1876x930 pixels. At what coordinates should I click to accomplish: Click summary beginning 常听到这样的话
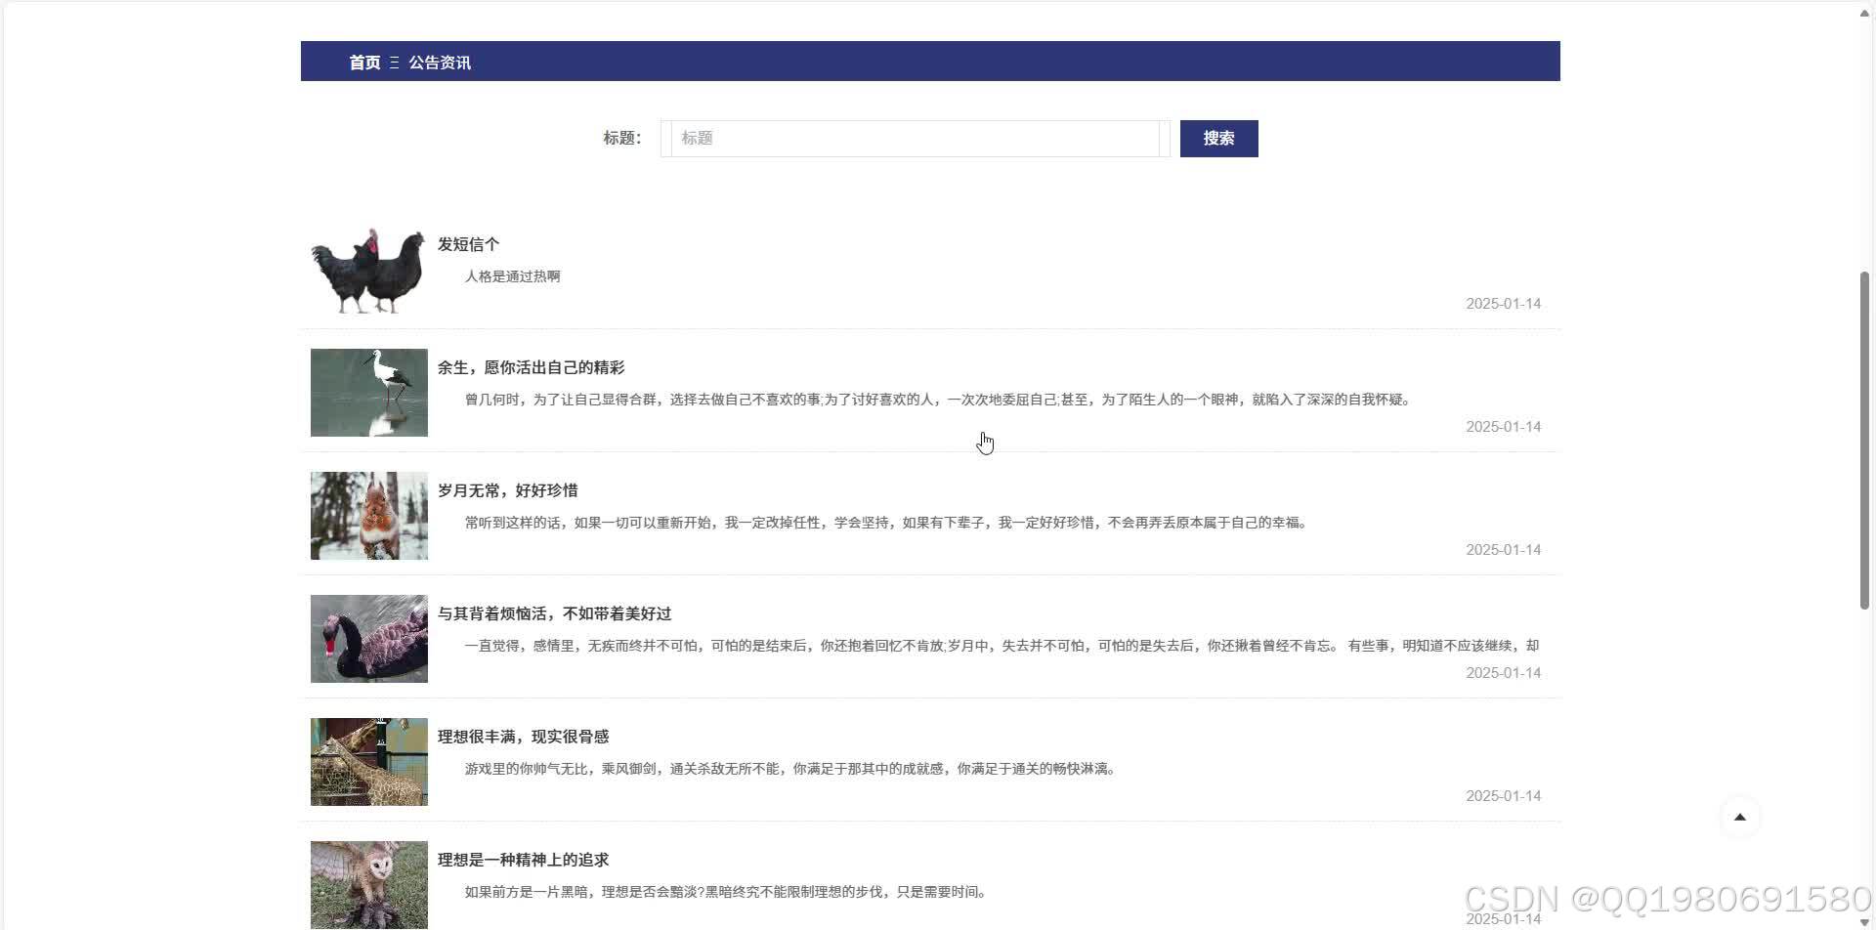[x=887, y=523]
